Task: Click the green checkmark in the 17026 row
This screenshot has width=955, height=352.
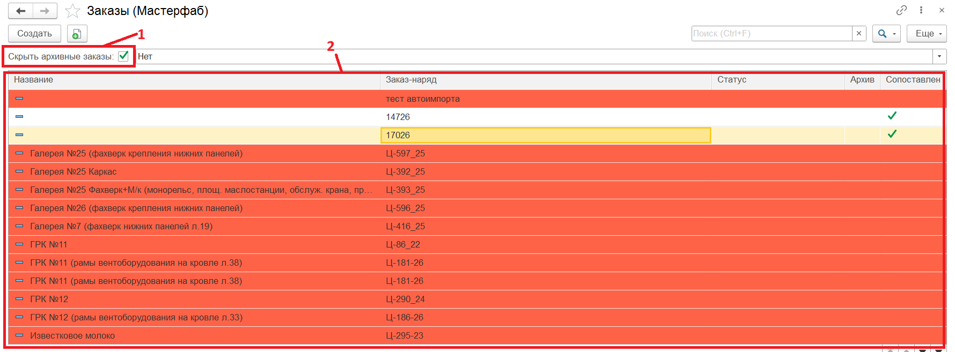Action: pyautogui.click(x=892, y=134)
